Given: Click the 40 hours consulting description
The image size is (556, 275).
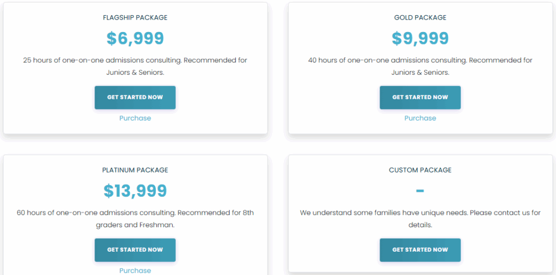Looking at the screenshot, I should pyautogui.click(x=420, y=60).
